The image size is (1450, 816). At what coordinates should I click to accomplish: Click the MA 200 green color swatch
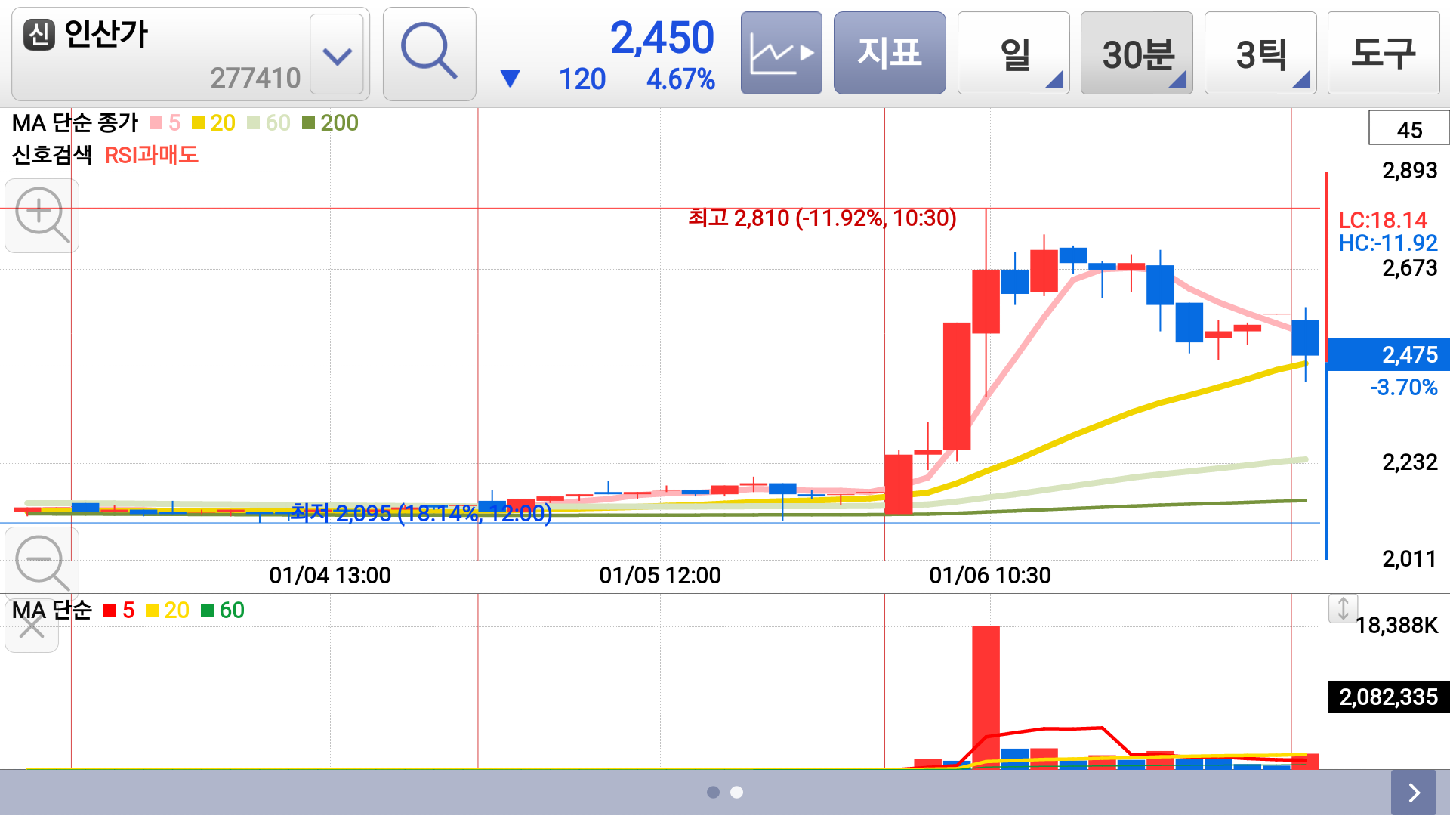coord(308,123)
